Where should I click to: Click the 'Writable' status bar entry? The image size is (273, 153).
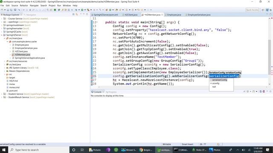(167, 144)
